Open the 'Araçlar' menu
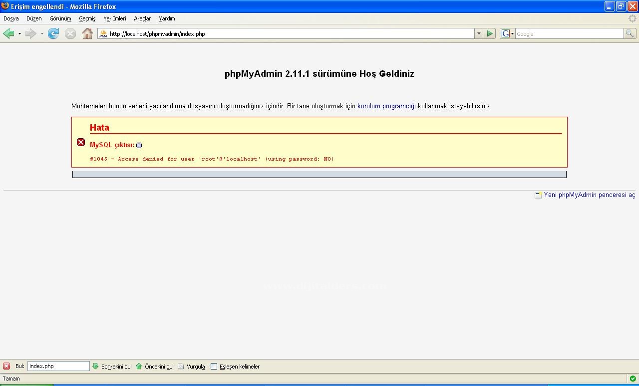 pyautogui.click(x=142, y=18)
